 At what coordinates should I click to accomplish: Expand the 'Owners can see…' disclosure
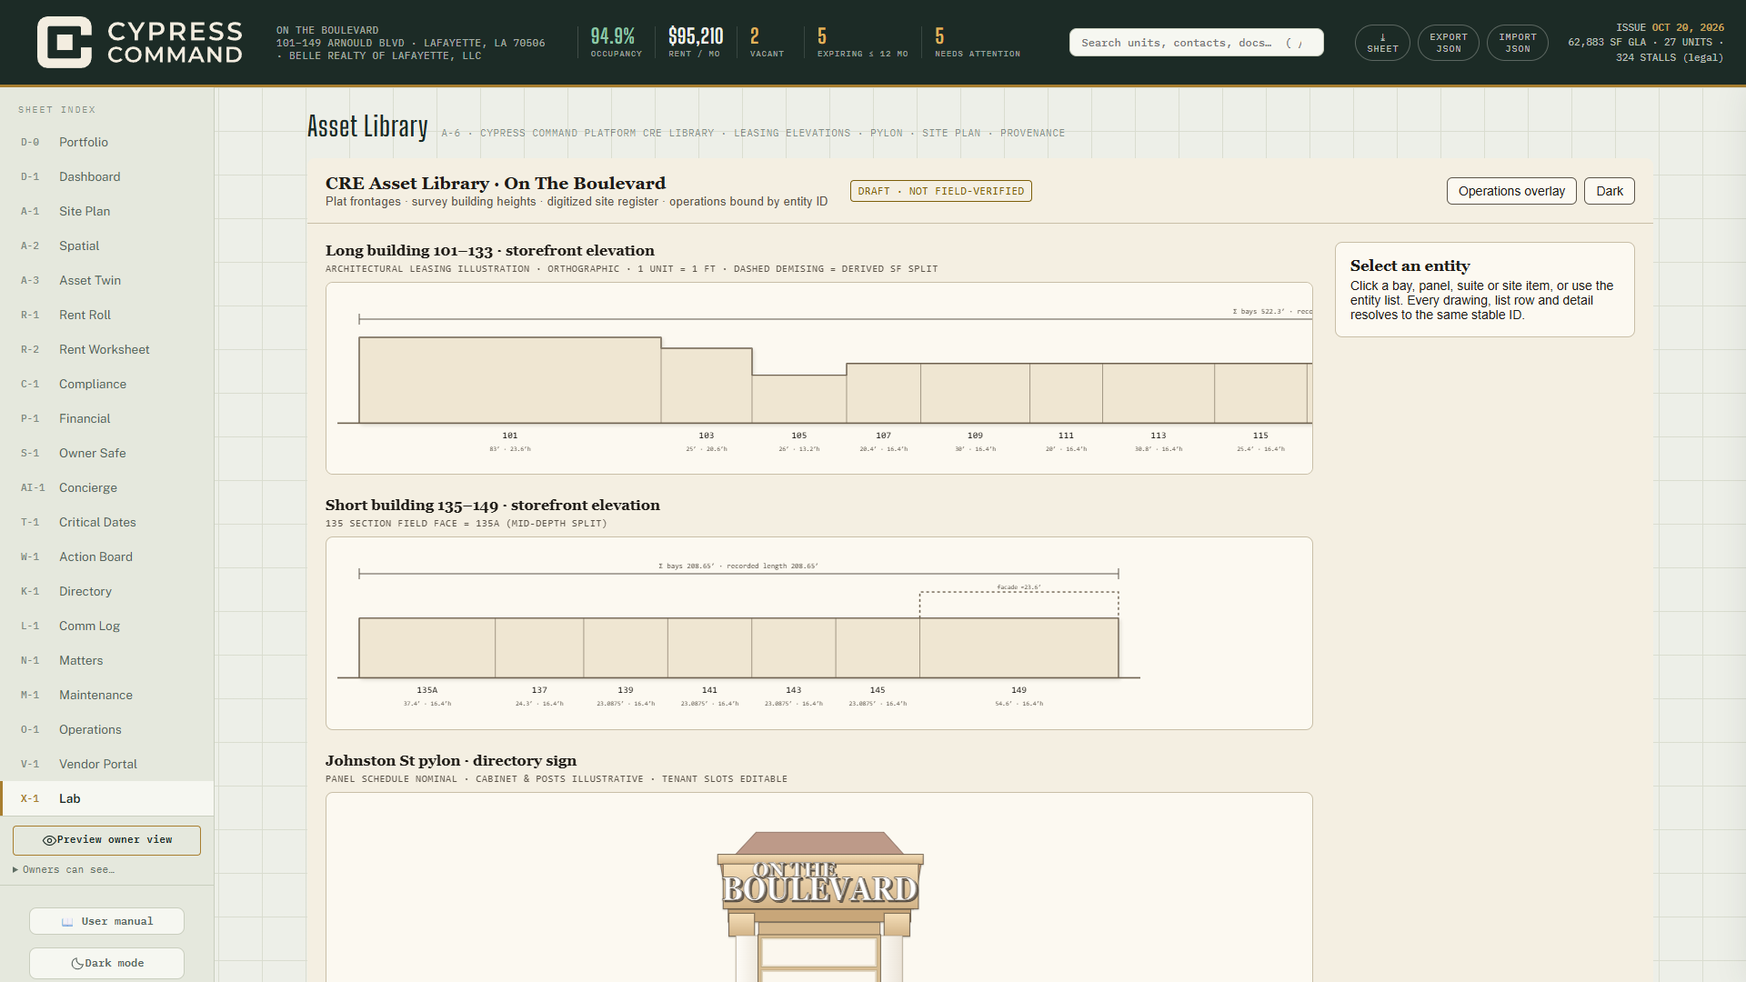(64, 870)
